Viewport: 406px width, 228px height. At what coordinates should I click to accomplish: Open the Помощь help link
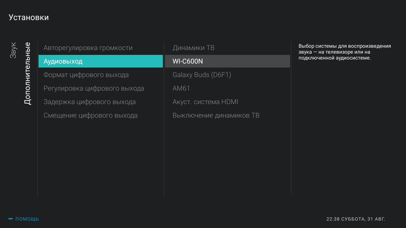(27, 219)
